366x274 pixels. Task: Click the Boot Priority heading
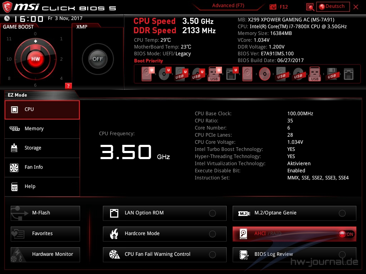pos(148,61)
